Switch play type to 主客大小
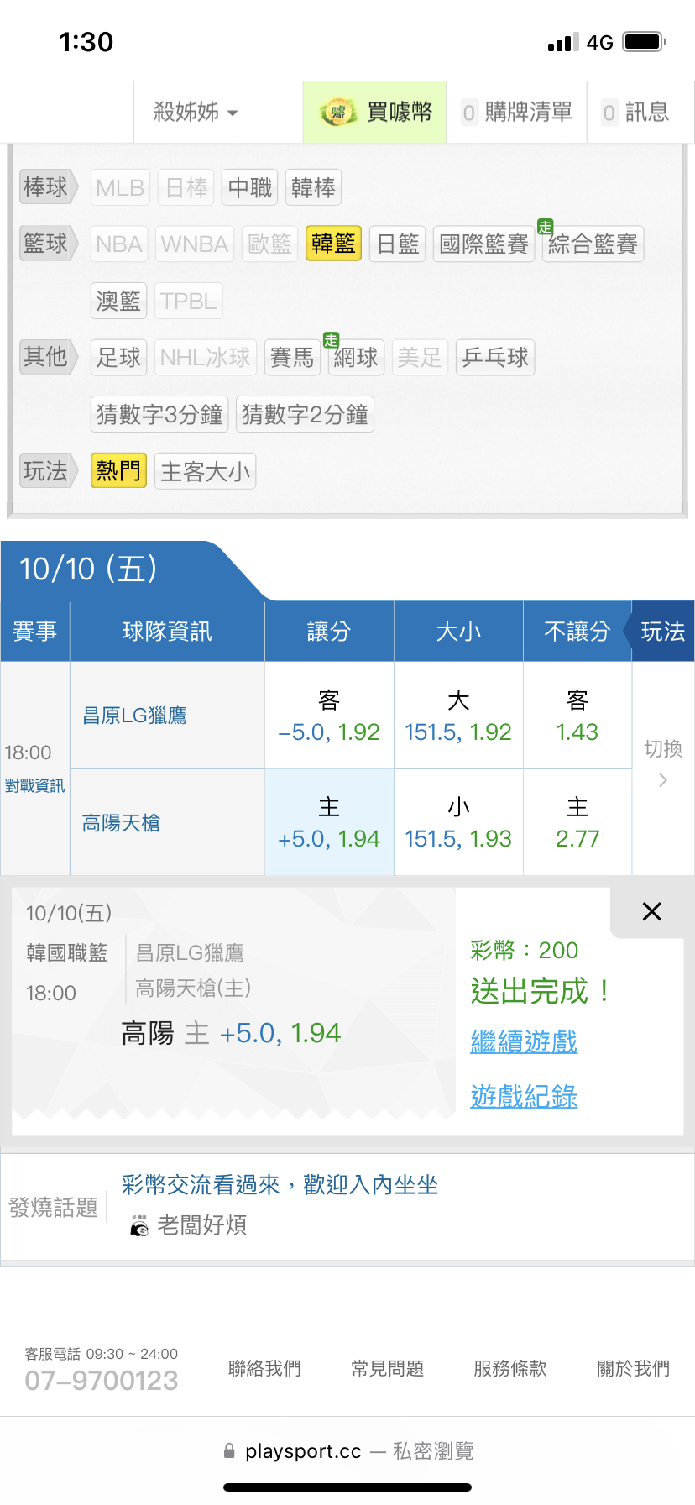The image size is (695, 1505). coord(205,471)
